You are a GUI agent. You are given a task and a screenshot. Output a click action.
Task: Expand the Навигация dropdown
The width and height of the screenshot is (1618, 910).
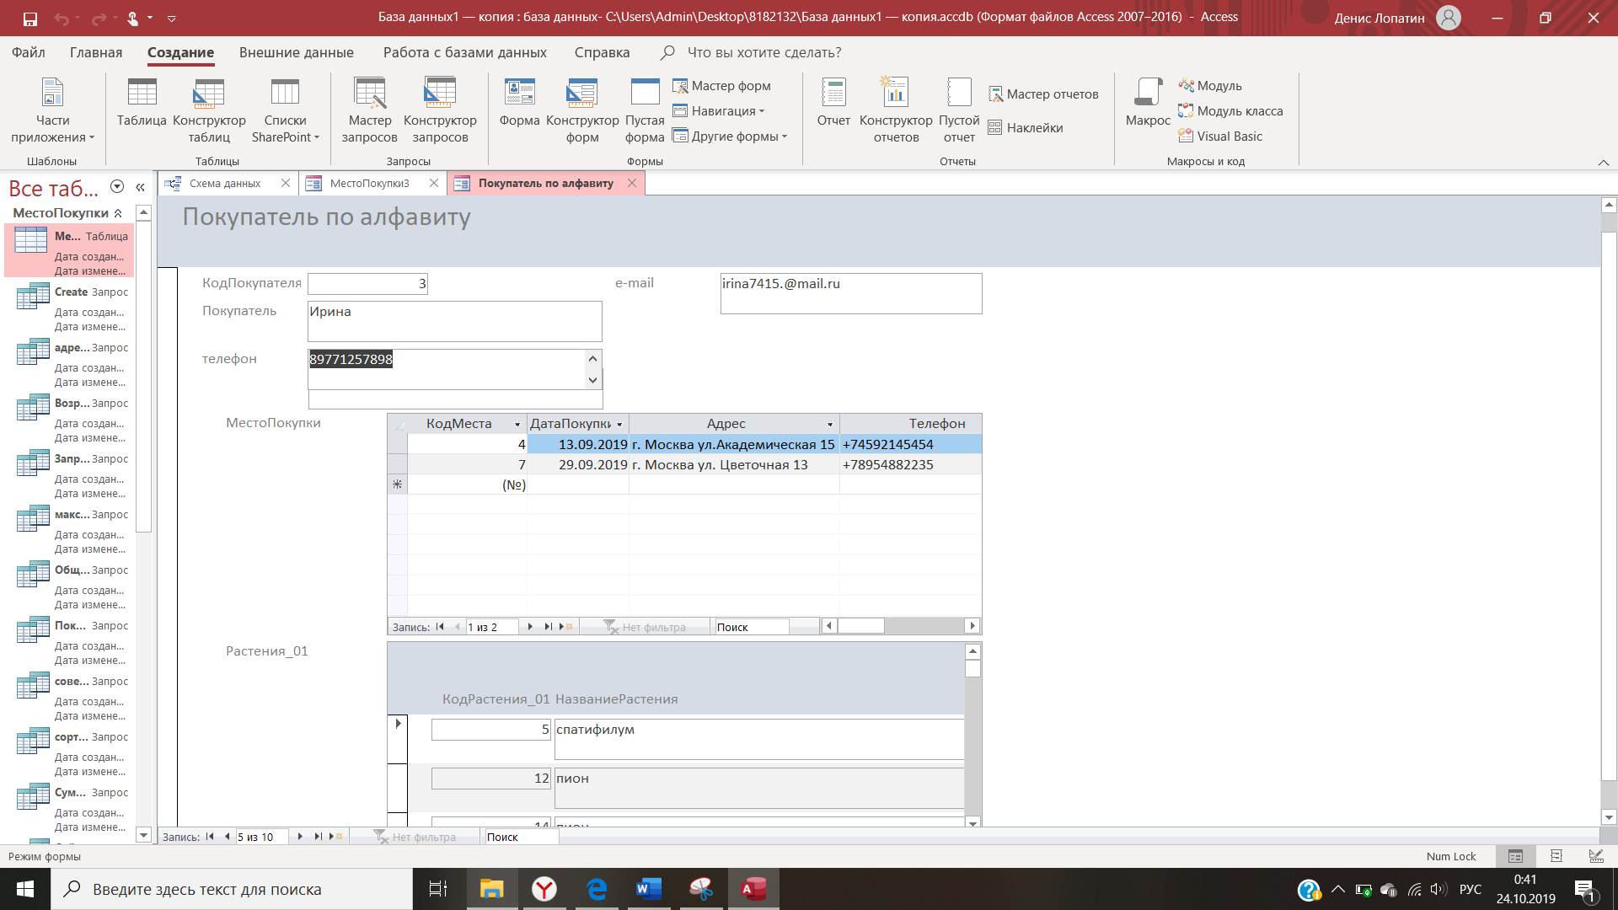point(719,111)
